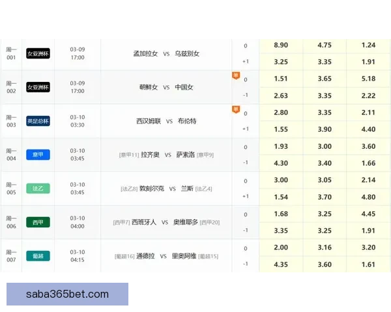Viewport: 391px width, 312px height.
Task: Choose 3.00 draw odds in match 004
Action: coord(325,146)
